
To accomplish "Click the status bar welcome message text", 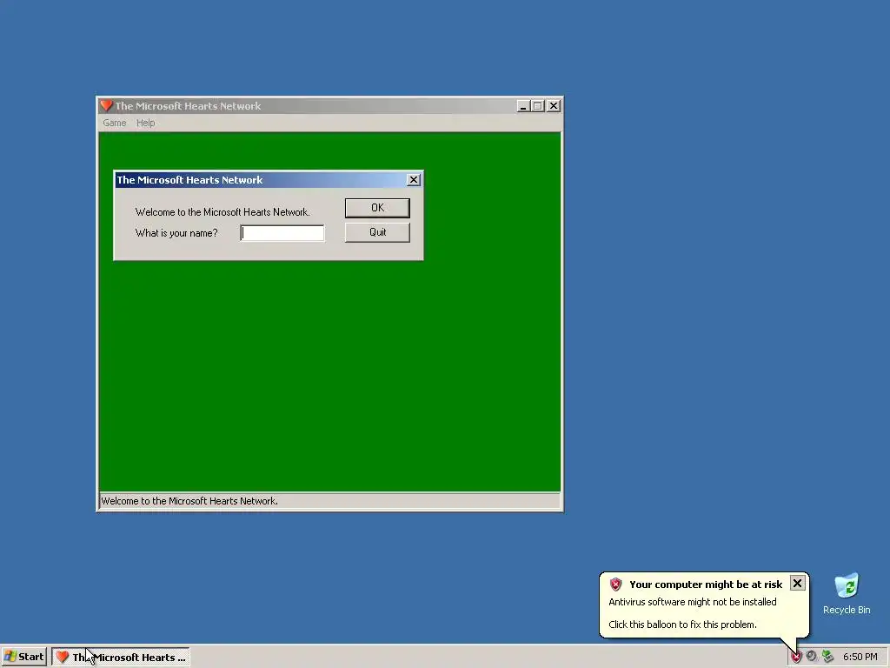I will [x=189, y=501].
